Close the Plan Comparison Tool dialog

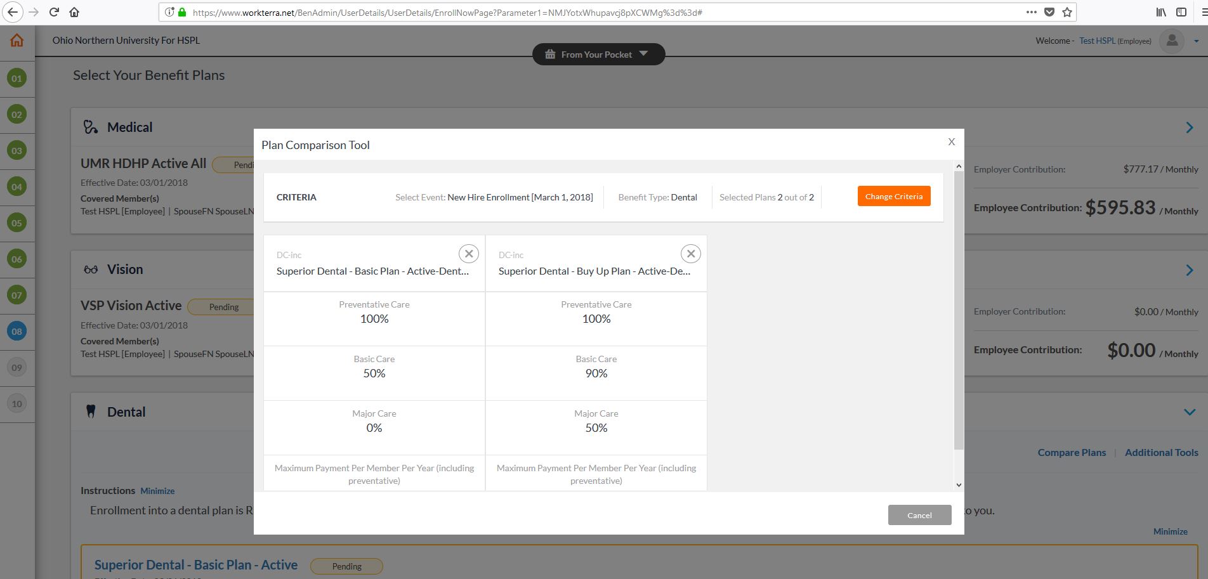click(x=951, y=142)
